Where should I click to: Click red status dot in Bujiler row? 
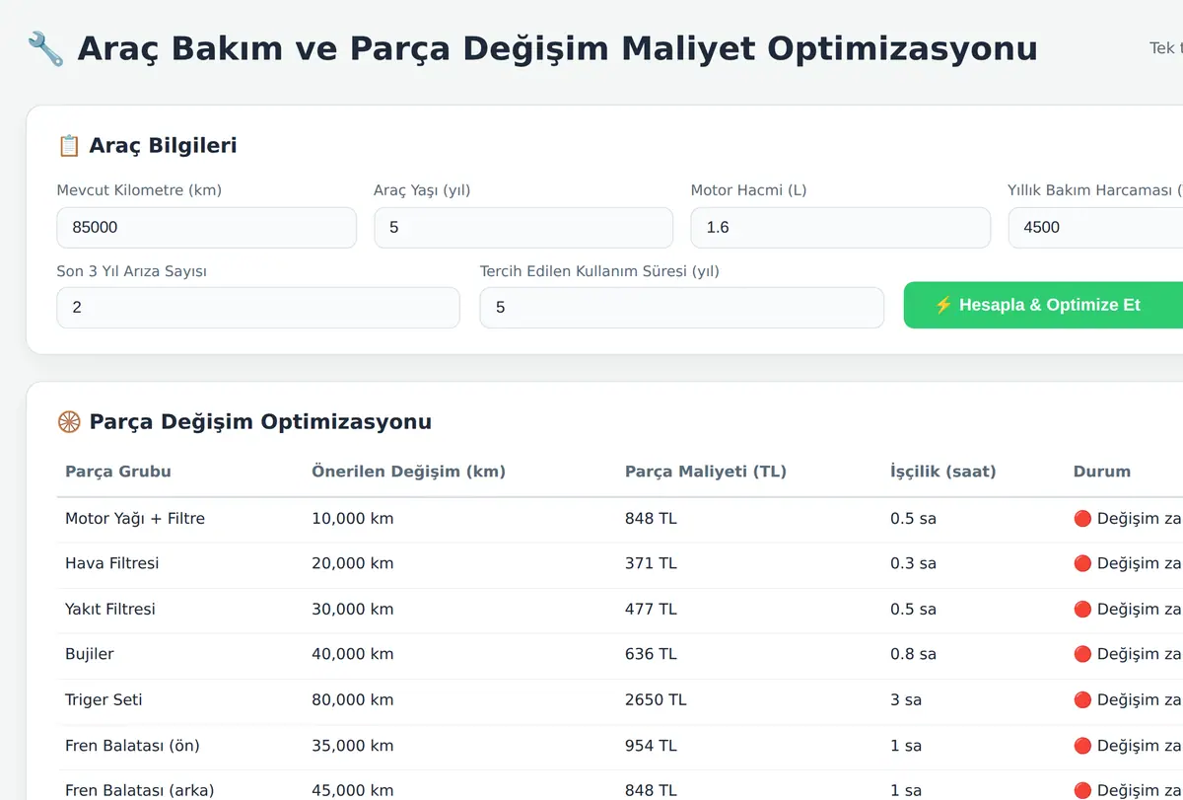point(1082,655)
